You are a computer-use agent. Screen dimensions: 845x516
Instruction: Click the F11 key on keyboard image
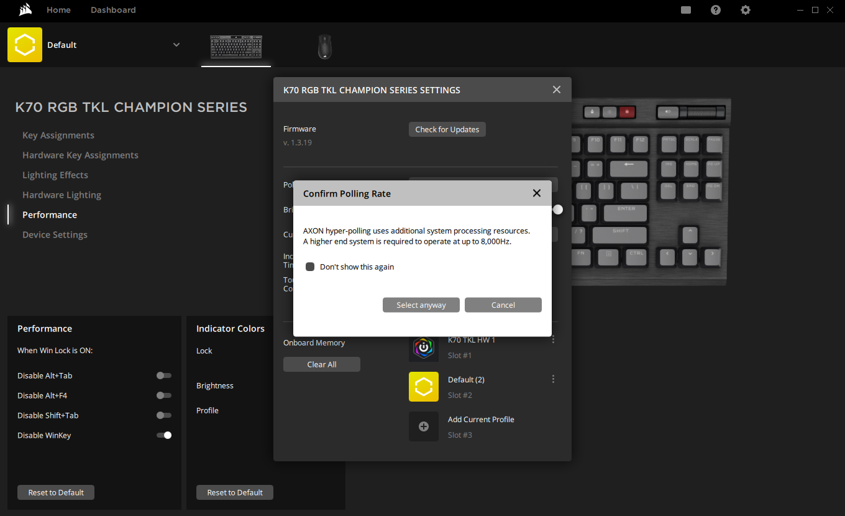pyautogui.click(x=618, y=144)
